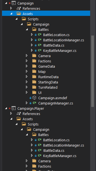Click the vertical scrollbar thumb
The width and height of the screenshot is (96, 171).
[x=93, y=71]
